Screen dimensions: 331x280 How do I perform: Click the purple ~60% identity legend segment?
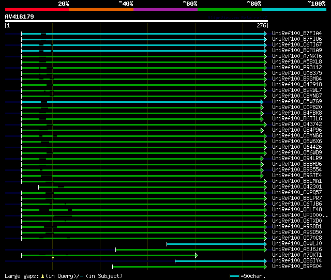point(165,9)
